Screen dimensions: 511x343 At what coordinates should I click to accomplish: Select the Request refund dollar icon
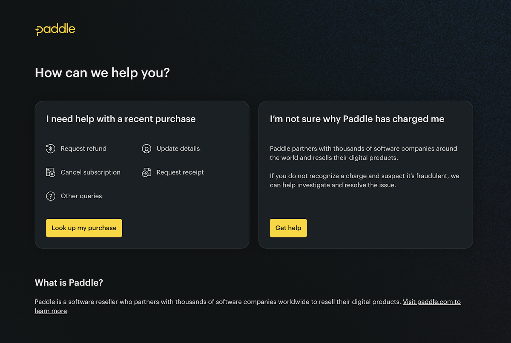[x=51, y=149]
